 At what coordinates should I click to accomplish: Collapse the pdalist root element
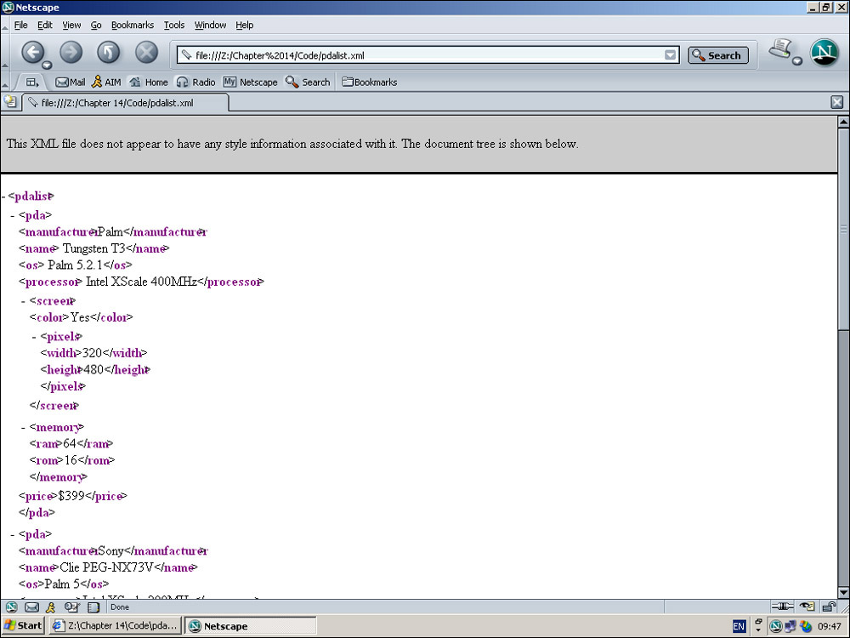coord(3,197)
